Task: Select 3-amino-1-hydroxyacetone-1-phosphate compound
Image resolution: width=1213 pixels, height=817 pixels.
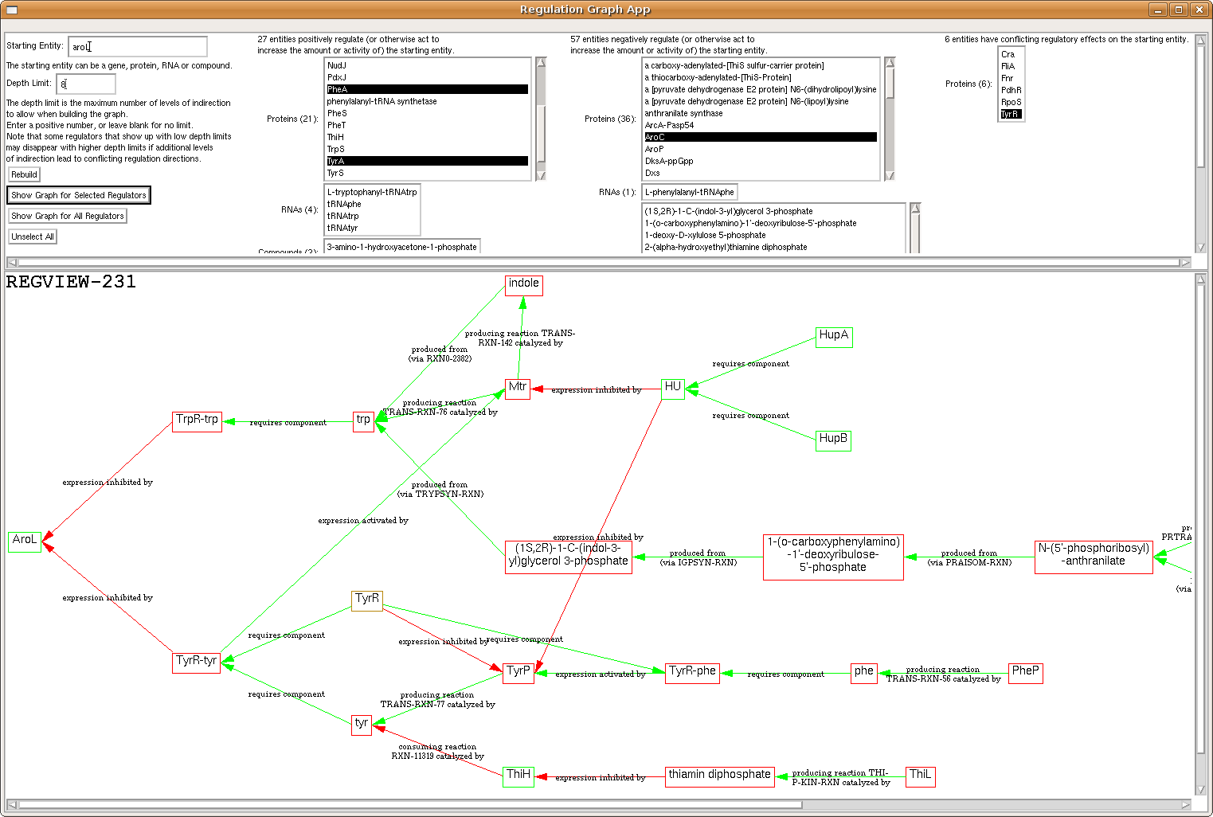Action: 402,247
